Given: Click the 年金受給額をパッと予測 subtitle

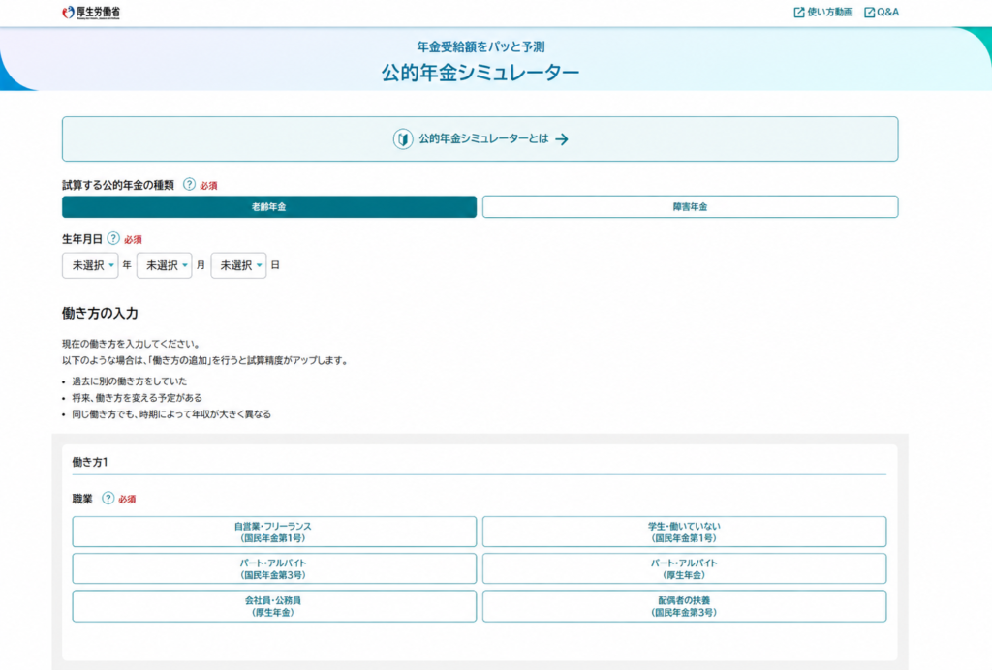Looking at the screenshot, I should click(480, 46).
